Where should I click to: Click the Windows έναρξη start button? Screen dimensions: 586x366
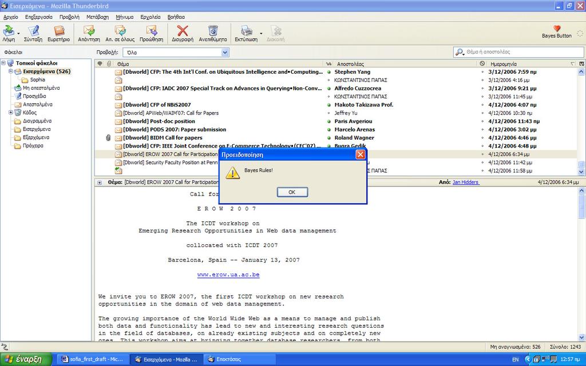click(x=25, y=359)
